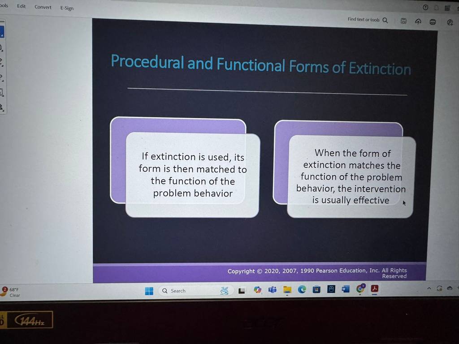The image size is (459, 344).
Task: Open the AI Assistant icon in toolbar
Action: click(x=450, y=22)
